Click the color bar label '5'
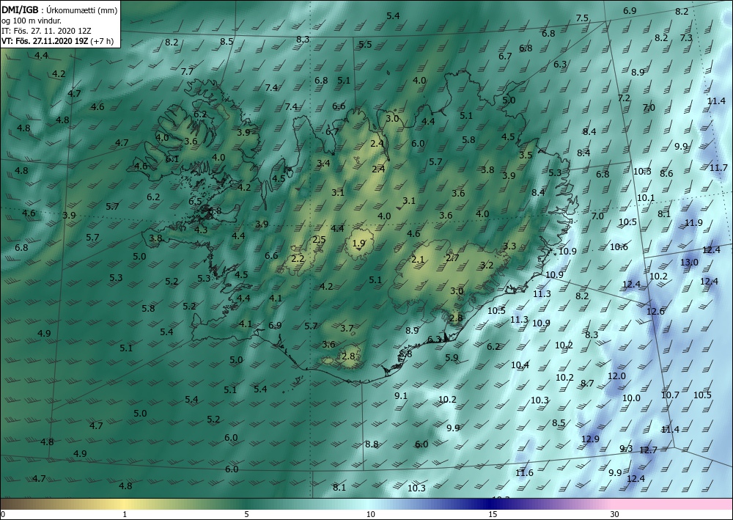The width and height of the screenshot is (733, 520). 247,514
